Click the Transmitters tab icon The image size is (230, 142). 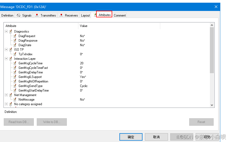tap(37, 15)
